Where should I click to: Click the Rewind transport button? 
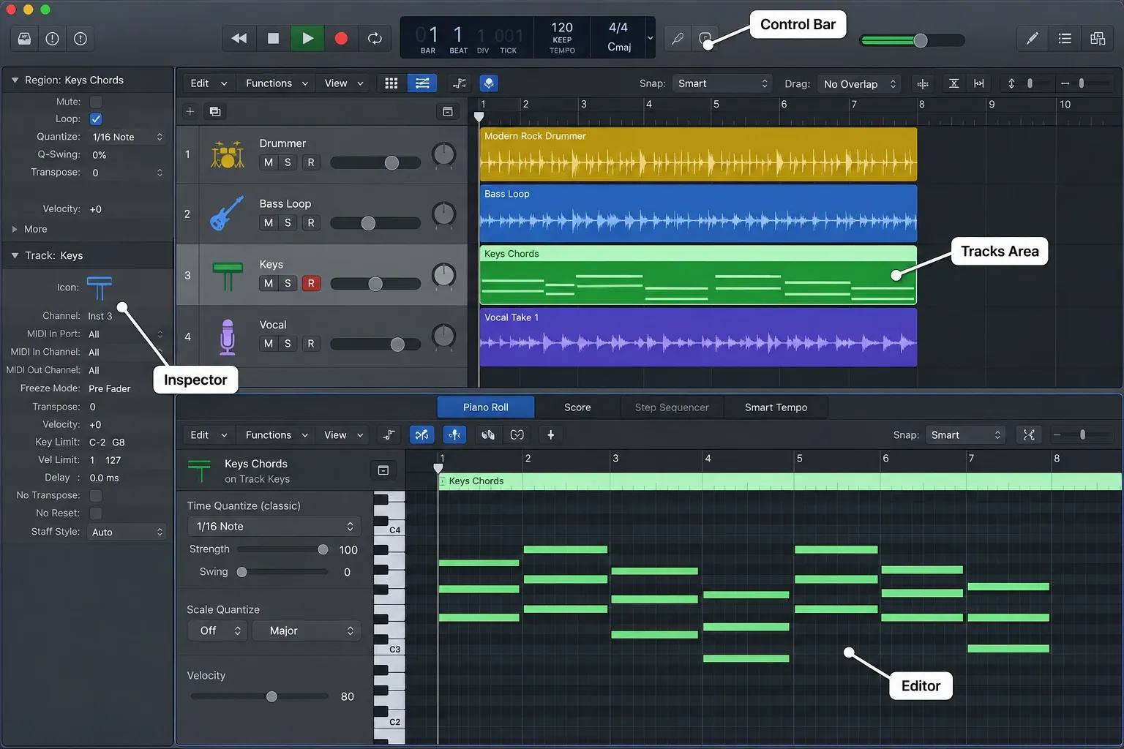coord(239,39)
